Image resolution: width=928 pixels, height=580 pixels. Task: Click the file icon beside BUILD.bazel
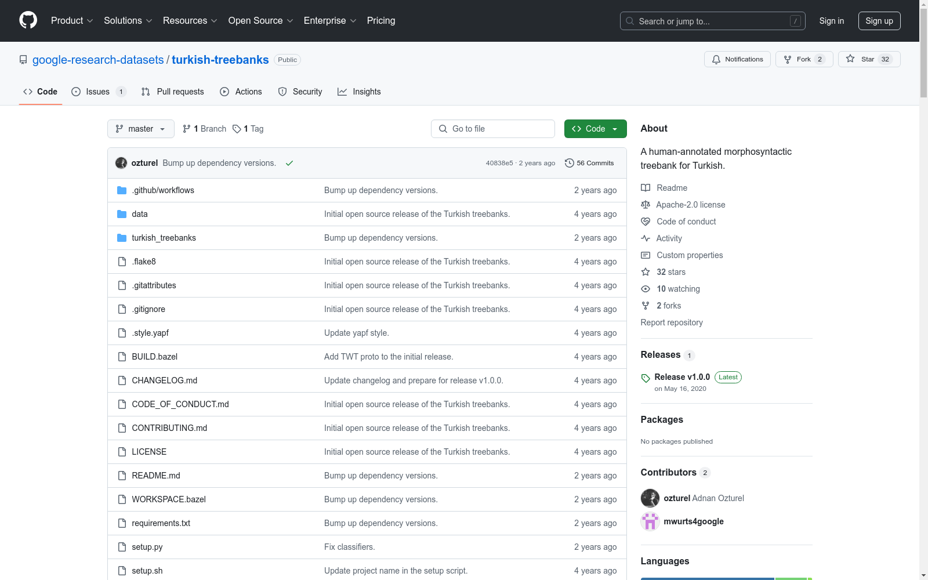point(122,357)
